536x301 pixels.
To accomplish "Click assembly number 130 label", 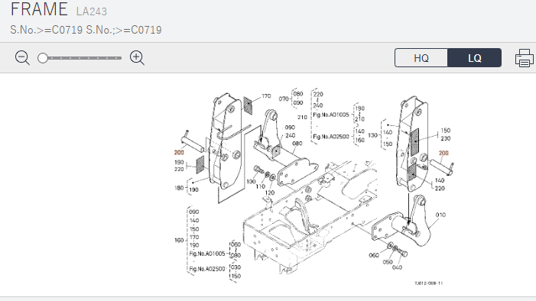I will point(372,135).
